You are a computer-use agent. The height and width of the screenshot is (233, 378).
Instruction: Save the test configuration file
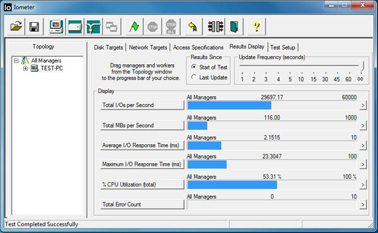pos(34,26)
